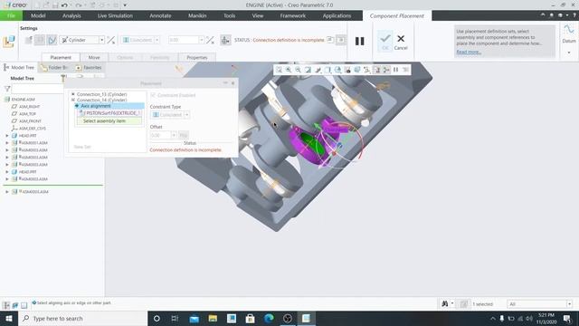The image size is (579, 326).
Task: Click the Repaint icon in graphics toolbar
Action: click(308, 70)
